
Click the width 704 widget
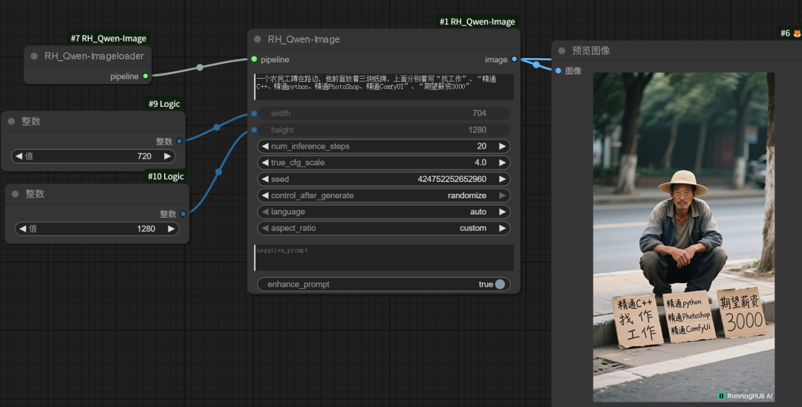(x=384, y=114)
